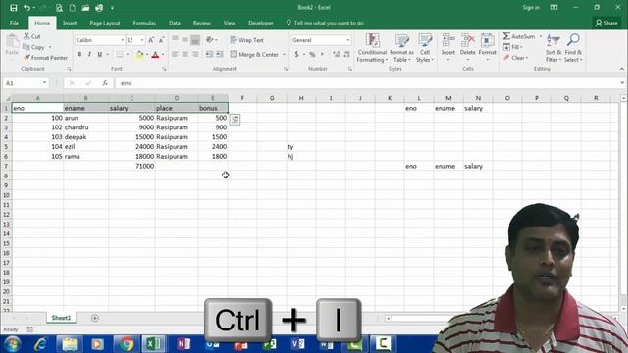The image size is (628, 353).
Task: Click the AutoSum sigma icon
Action: point(506,36)
